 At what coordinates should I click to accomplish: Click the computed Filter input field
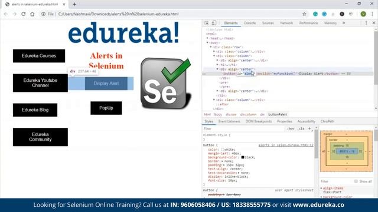pyautogui.click(x=337, y=181)
